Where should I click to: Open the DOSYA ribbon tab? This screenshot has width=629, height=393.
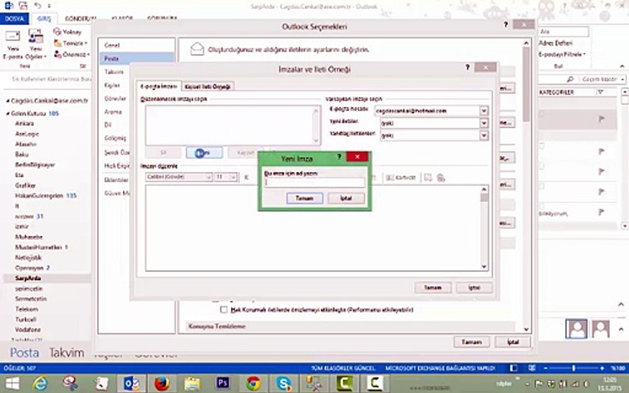(x=14, y=19)
